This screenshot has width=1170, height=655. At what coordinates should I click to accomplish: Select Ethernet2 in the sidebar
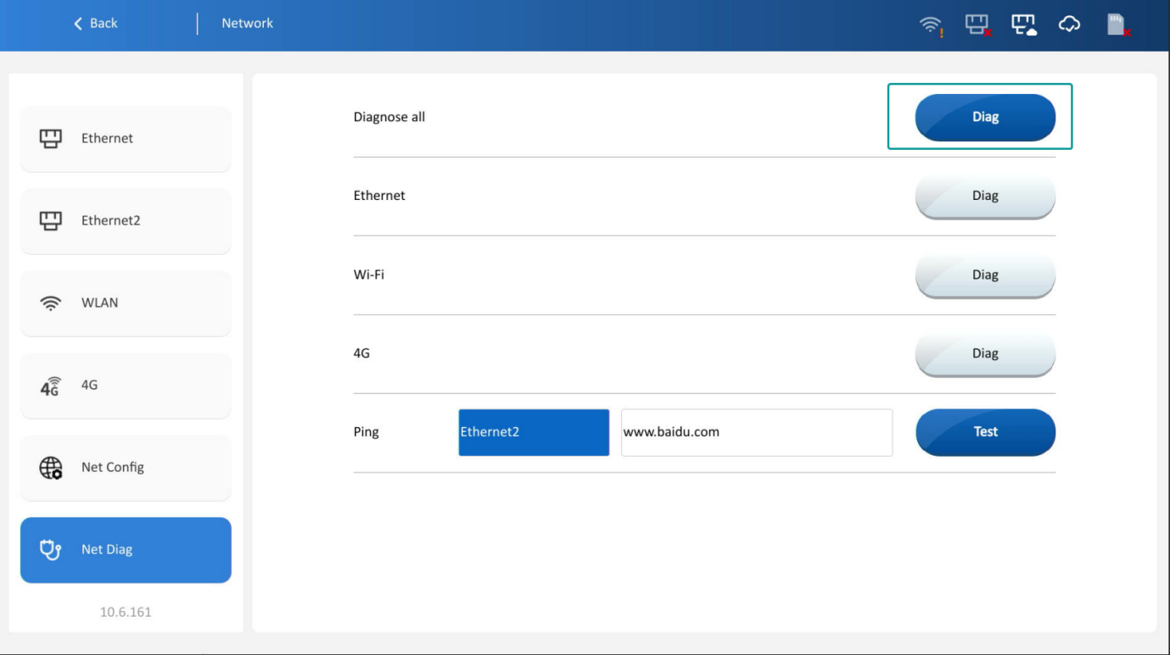pos(126,220)
